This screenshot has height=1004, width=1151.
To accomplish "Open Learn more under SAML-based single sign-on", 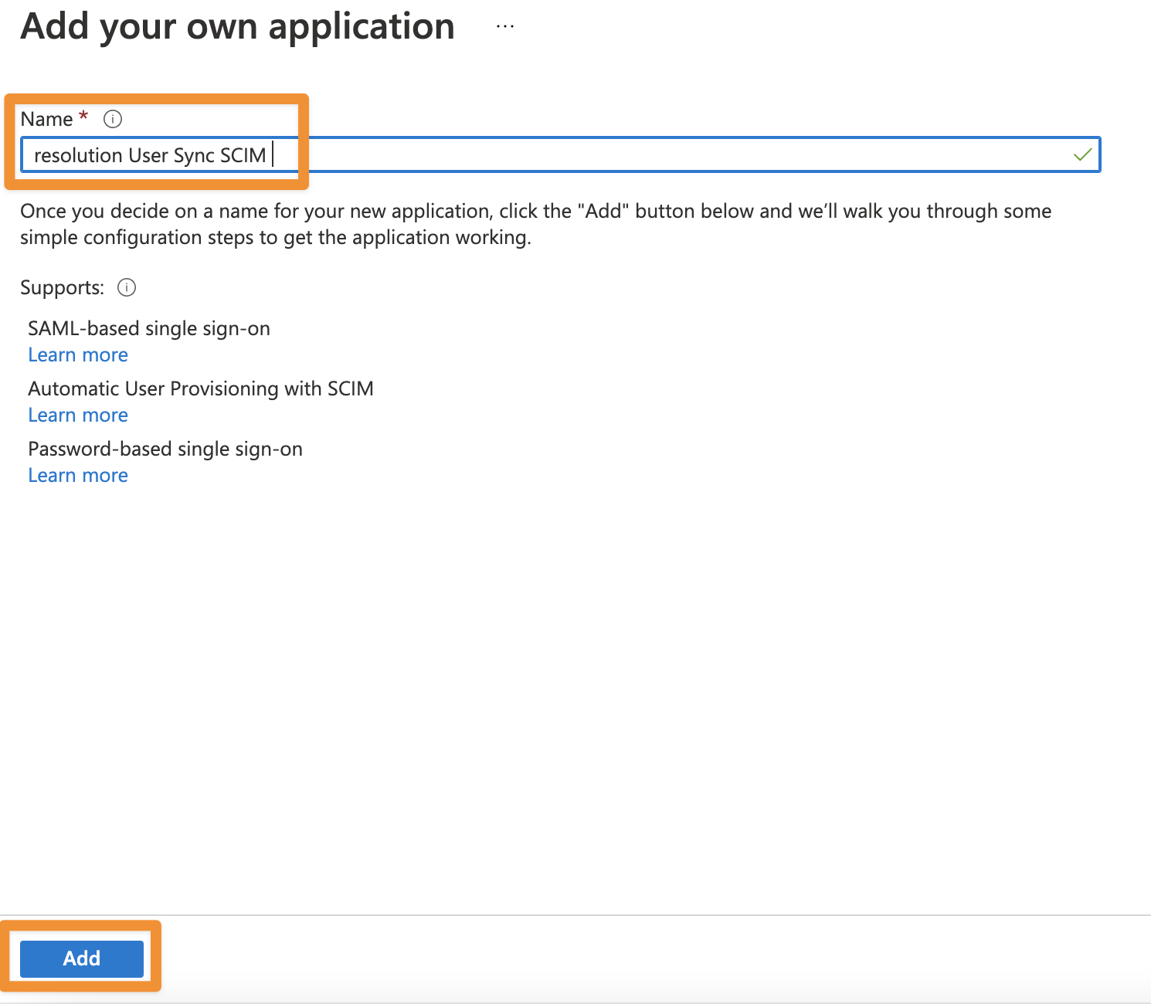I will click(78, 355).
